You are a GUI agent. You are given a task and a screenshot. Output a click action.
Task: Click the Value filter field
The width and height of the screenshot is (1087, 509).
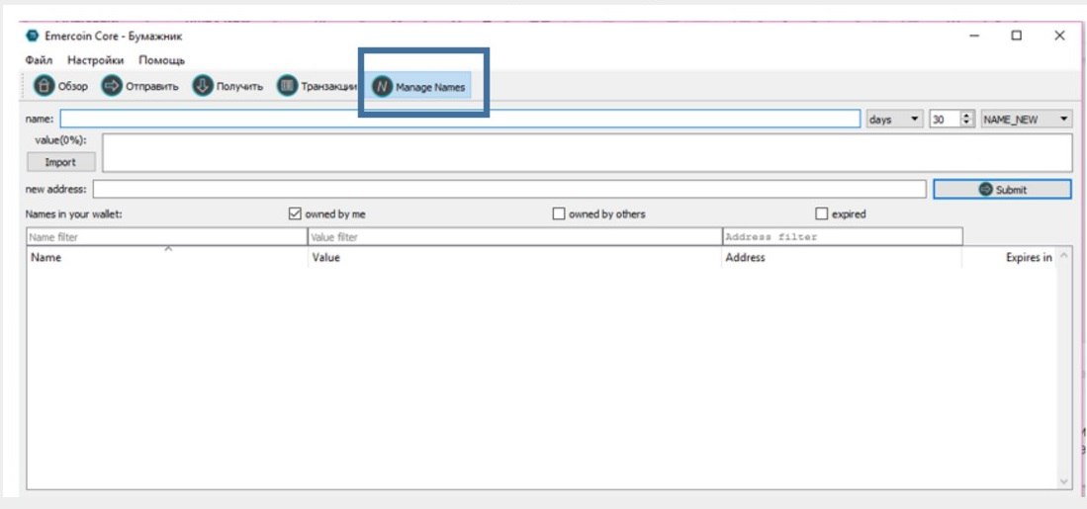point(515,237)
